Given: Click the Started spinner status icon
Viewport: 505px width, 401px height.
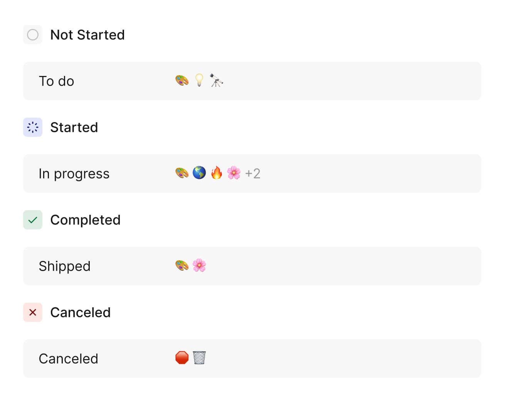Looking at the screenshot, I should 33,127.
